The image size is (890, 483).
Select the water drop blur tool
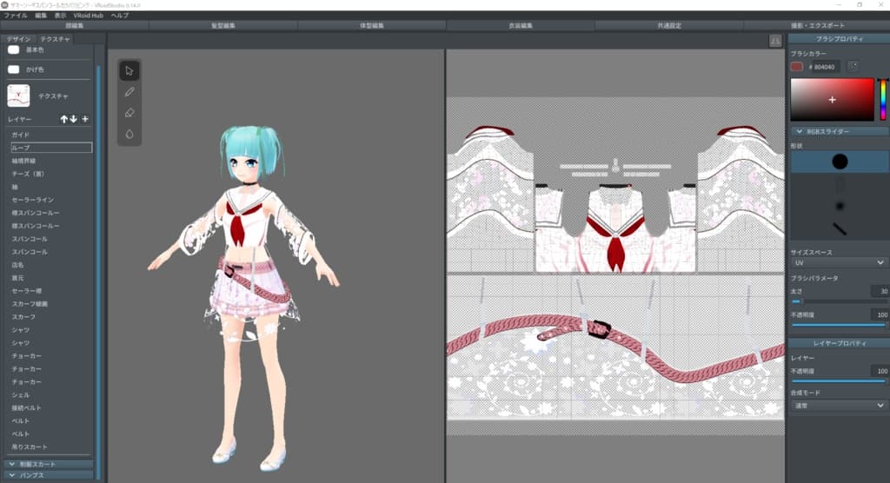130,134
